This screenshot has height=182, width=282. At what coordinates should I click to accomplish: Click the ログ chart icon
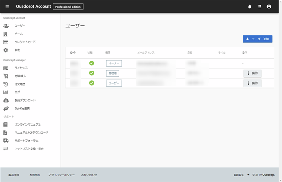click(x=6, y=92)
